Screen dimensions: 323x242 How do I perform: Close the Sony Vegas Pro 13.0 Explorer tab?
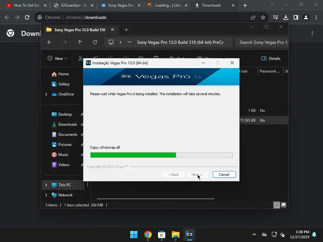pyautogui.click(x=113, y=30)
